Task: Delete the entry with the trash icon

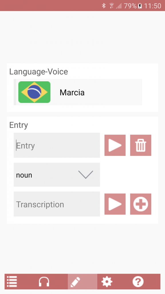Action: [x=141, y=145]
